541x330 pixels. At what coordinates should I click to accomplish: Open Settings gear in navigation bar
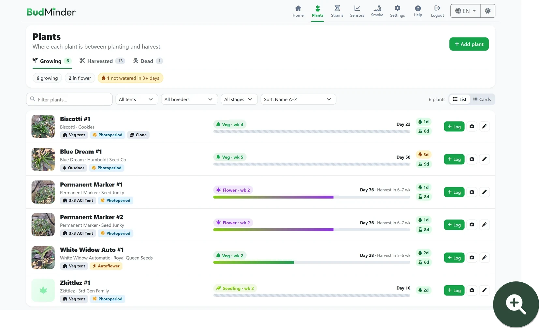(x=397, y=11)
